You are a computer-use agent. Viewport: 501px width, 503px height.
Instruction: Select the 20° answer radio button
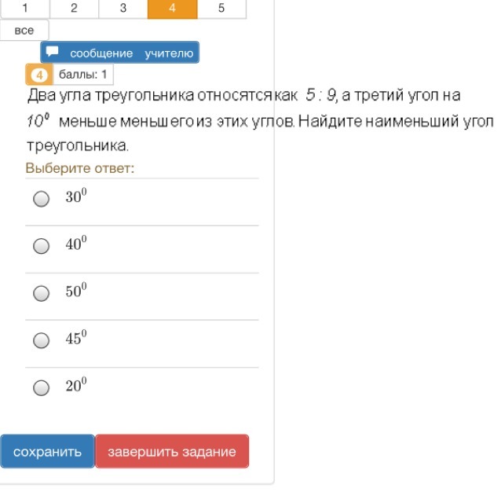click(41, 387)
